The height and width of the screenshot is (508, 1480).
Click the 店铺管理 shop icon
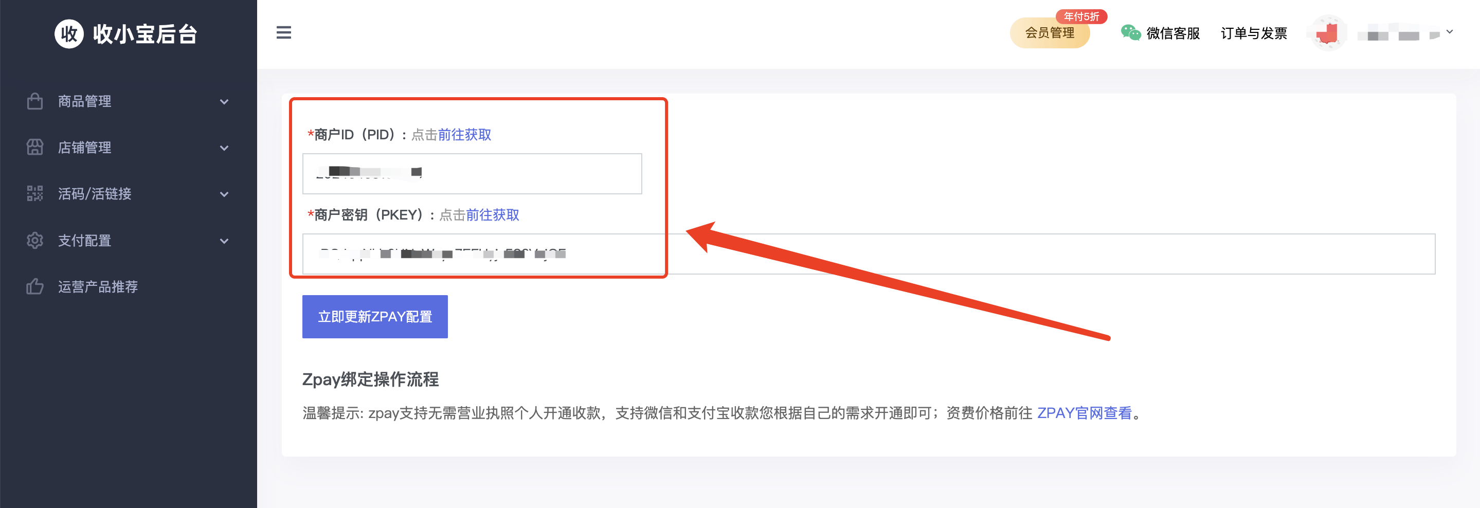(x=35, y=148)
